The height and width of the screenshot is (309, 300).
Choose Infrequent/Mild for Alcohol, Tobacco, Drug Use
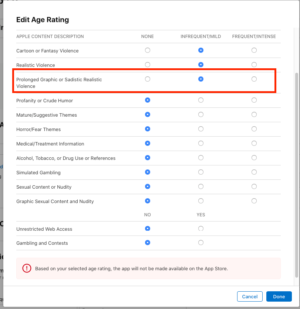[201, 158]
